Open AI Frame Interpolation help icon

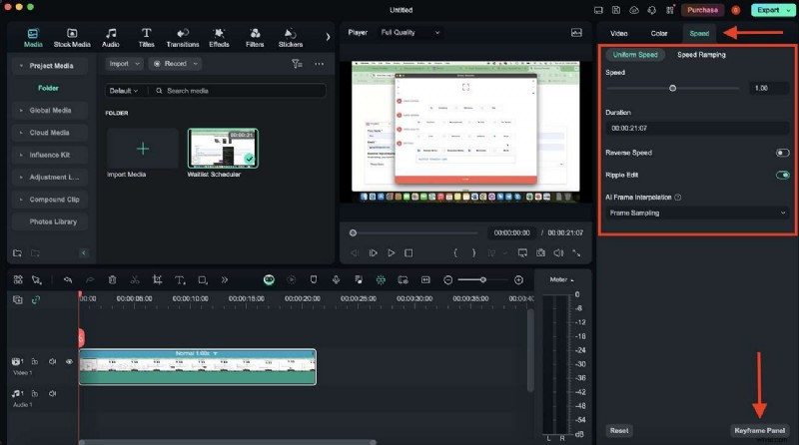[678, 198]
